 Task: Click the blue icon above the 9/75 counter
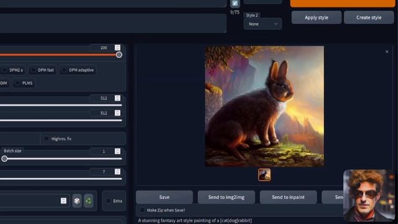click(x=235, y=3)
